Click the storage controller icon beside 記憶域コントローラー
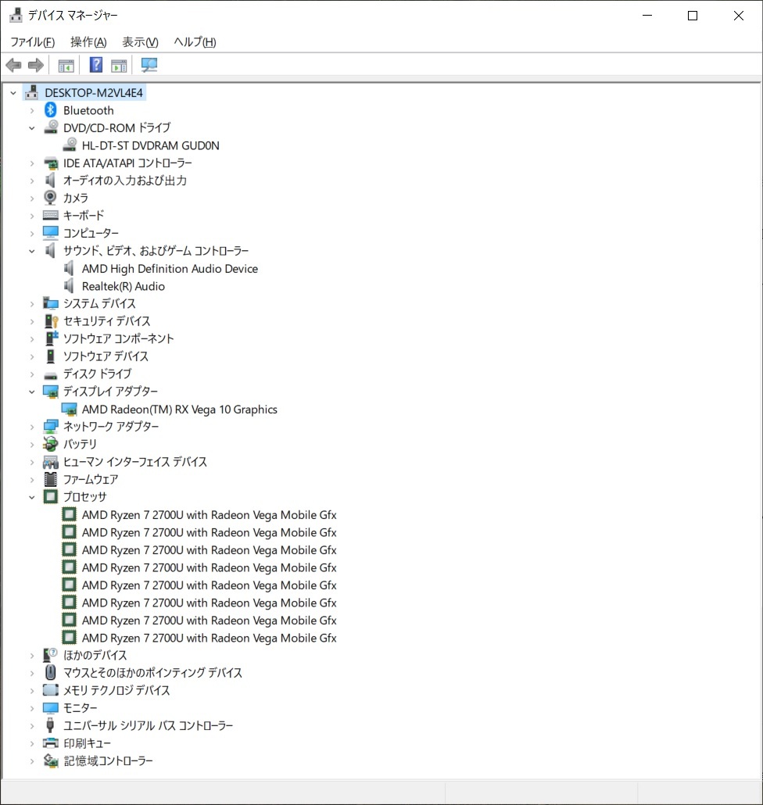Image resolution: width=763 pixels, height=805 pixels. click(x=50, y=760)
